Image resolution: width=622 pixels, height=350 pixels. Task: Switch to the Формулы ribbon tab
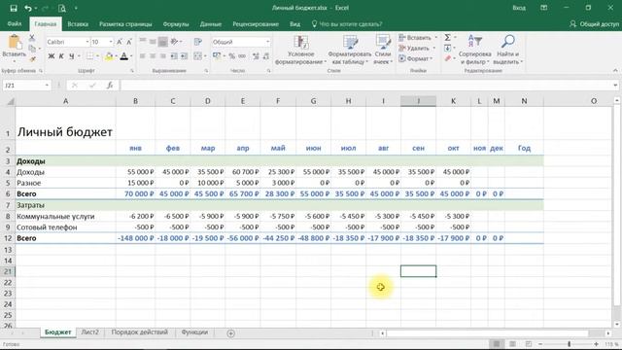click(x=176, y=23)
